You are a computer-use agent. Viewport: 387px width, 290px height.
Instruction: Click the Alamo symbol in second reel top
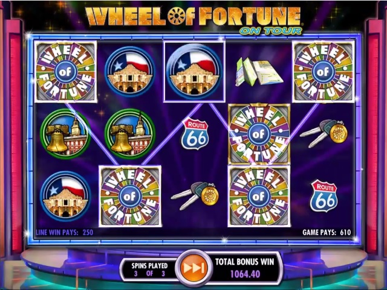(130, 72)
